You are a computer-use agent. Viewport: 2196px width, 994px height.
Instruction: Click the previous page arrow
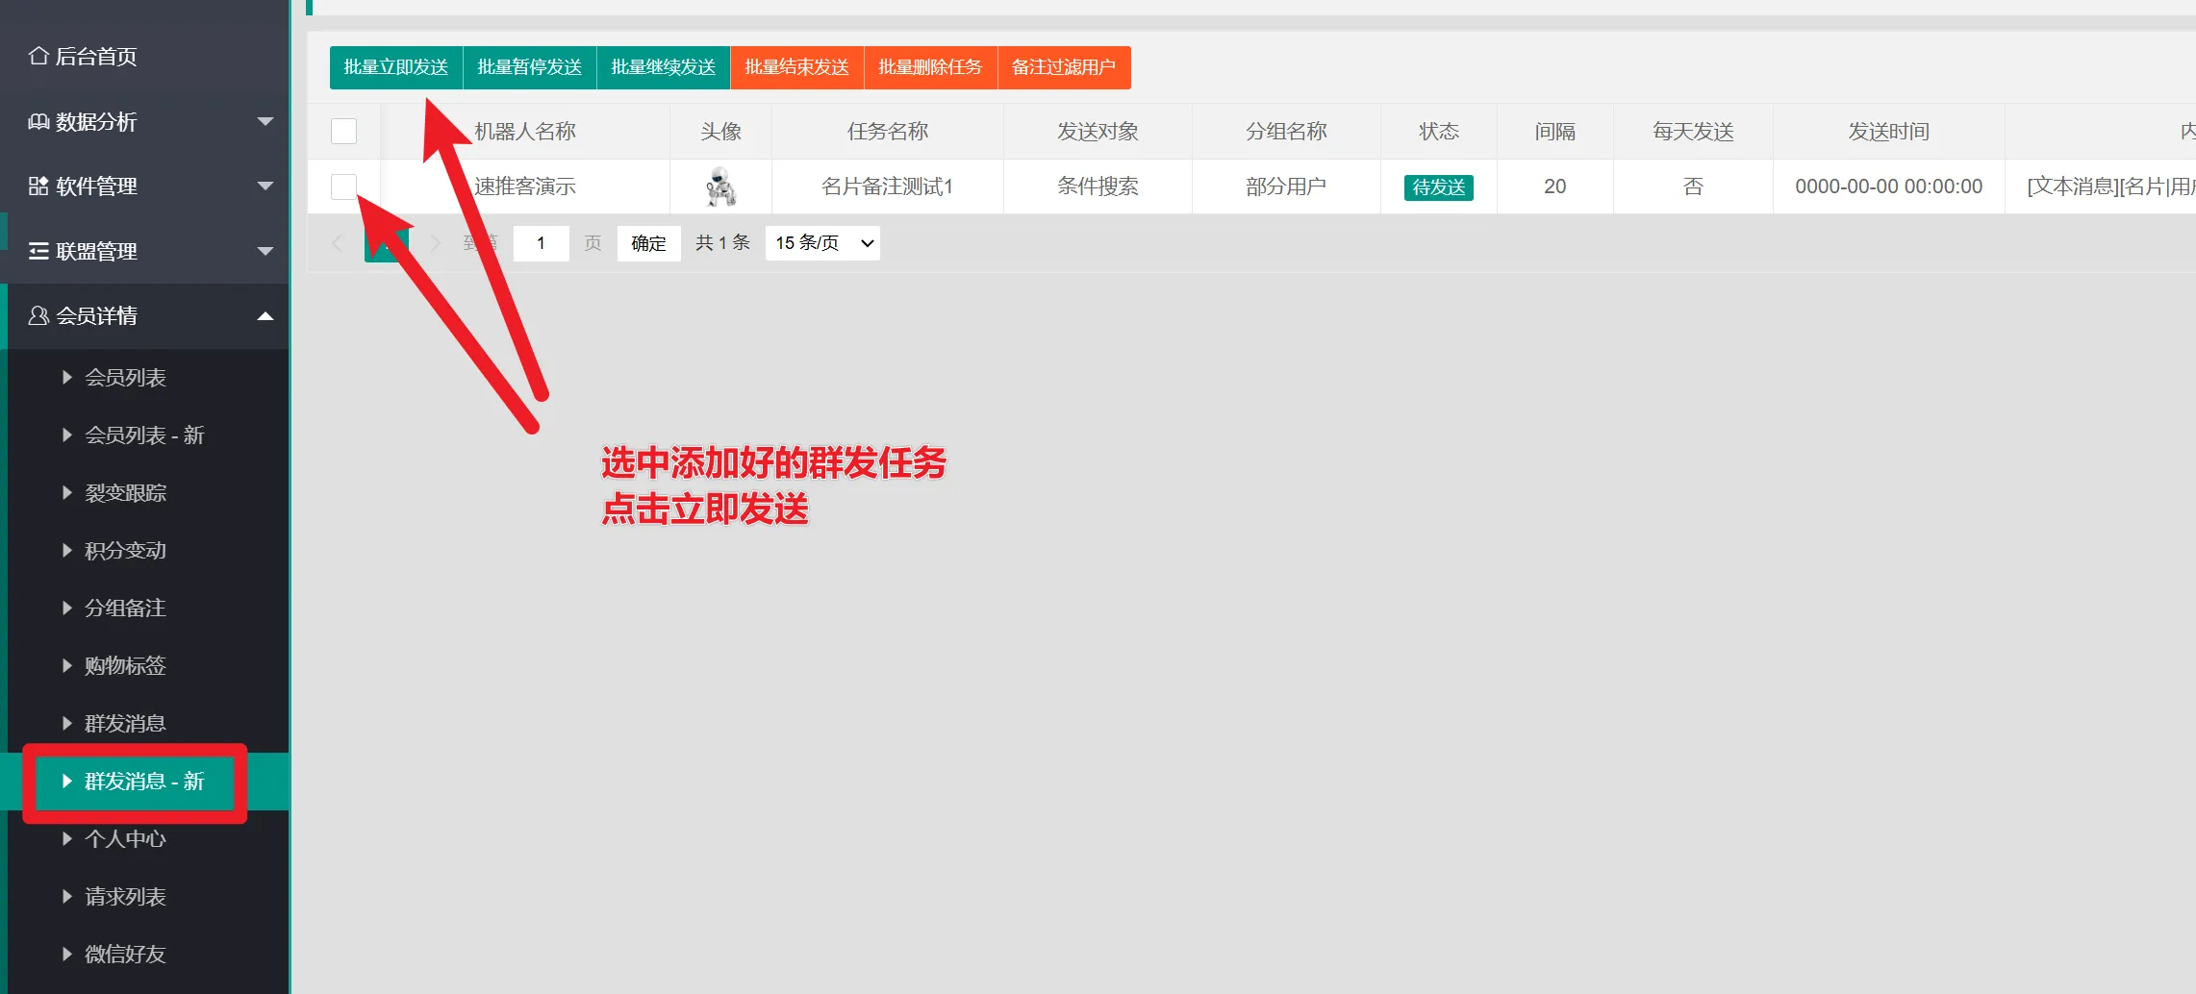tap(338, 243)
